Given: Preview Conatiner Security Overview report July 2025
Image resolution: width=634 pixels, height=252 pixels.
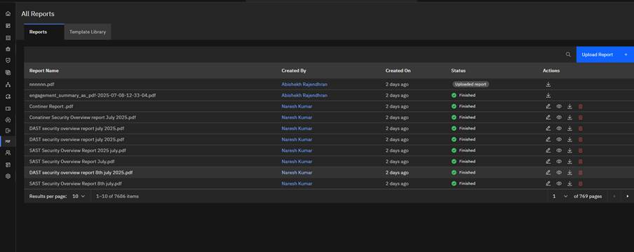Looking at the screenshot, I should click(x=559, y=117).
